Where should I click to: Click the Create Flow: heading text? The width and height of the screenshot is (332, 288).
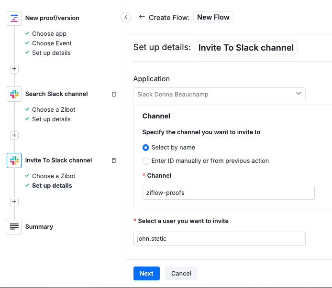click(169, 18)
